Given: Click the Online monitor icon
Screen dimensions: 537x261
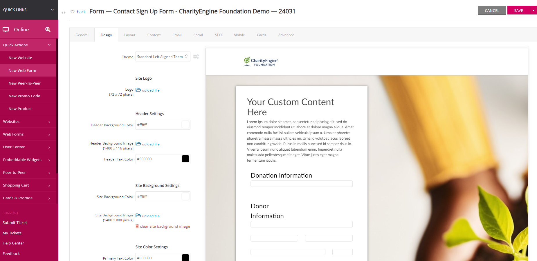Looking at the screenshot, I should 6,30.
